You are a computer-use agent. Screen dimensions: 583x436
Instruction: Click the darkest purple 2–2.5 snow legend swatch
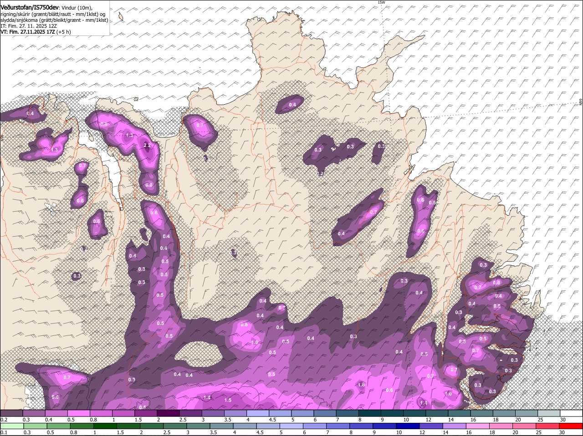point(167,413)
